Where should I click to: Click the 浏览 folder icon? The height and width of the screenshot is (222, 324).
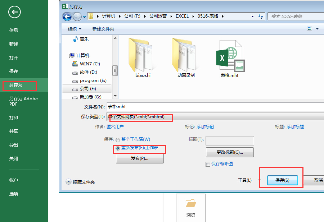coord(191,203)
